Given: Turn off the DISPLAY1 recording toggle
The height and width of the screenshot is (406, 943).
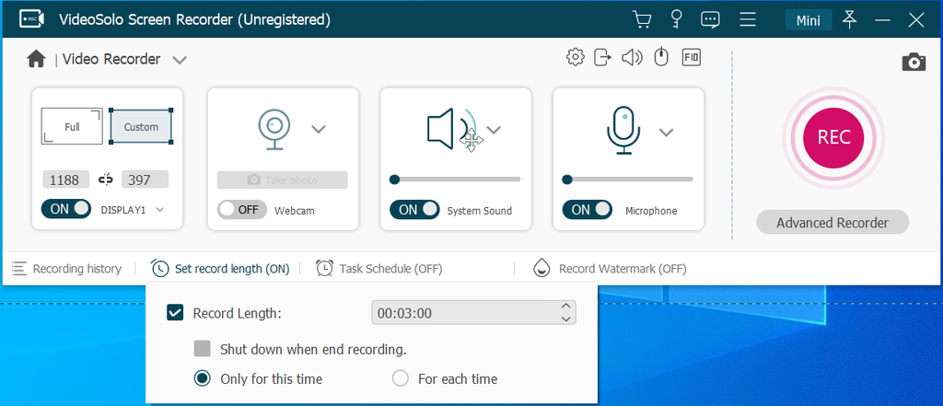Looking at the screenshot, I should pos(66,209).
